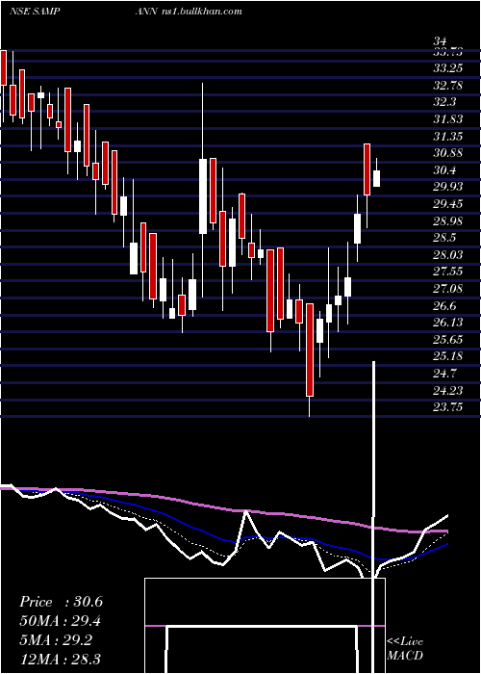Viewport: 481px width, 674px height.
Task: Click the 29.93 price axis label
Action: [x=447, y=187]
